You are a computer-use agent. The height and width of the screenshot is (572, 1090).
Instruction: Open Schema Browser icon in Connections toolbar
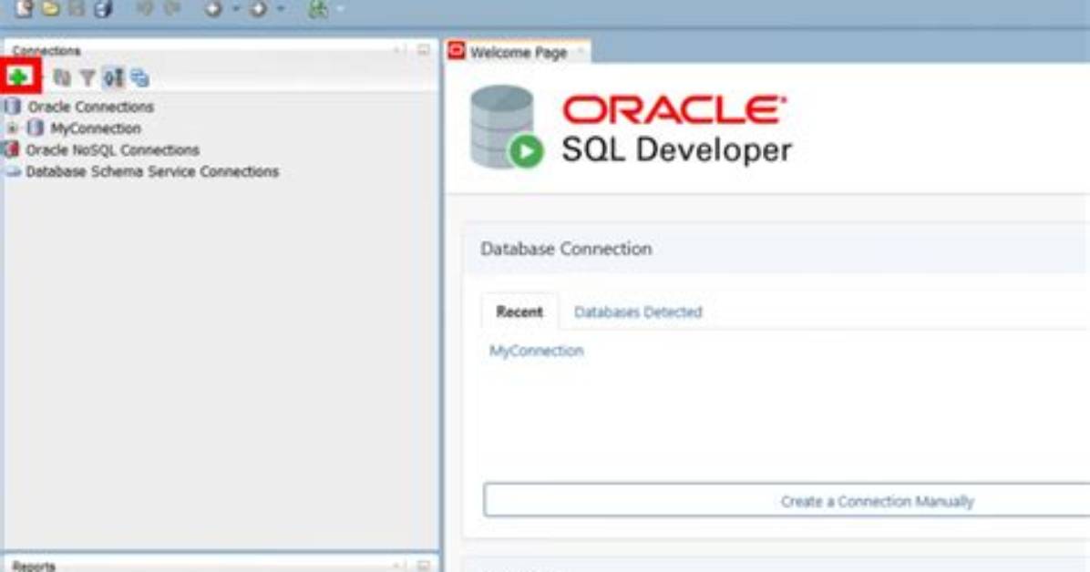139,77
